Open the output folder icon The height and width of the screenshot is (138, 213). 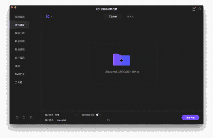pyautogui.click(x=108, y=120)
